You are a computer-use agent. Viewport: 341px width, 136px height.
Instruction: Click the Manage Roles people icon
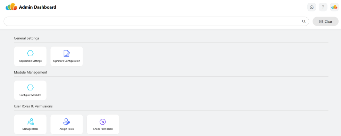(x=31, y=122)
